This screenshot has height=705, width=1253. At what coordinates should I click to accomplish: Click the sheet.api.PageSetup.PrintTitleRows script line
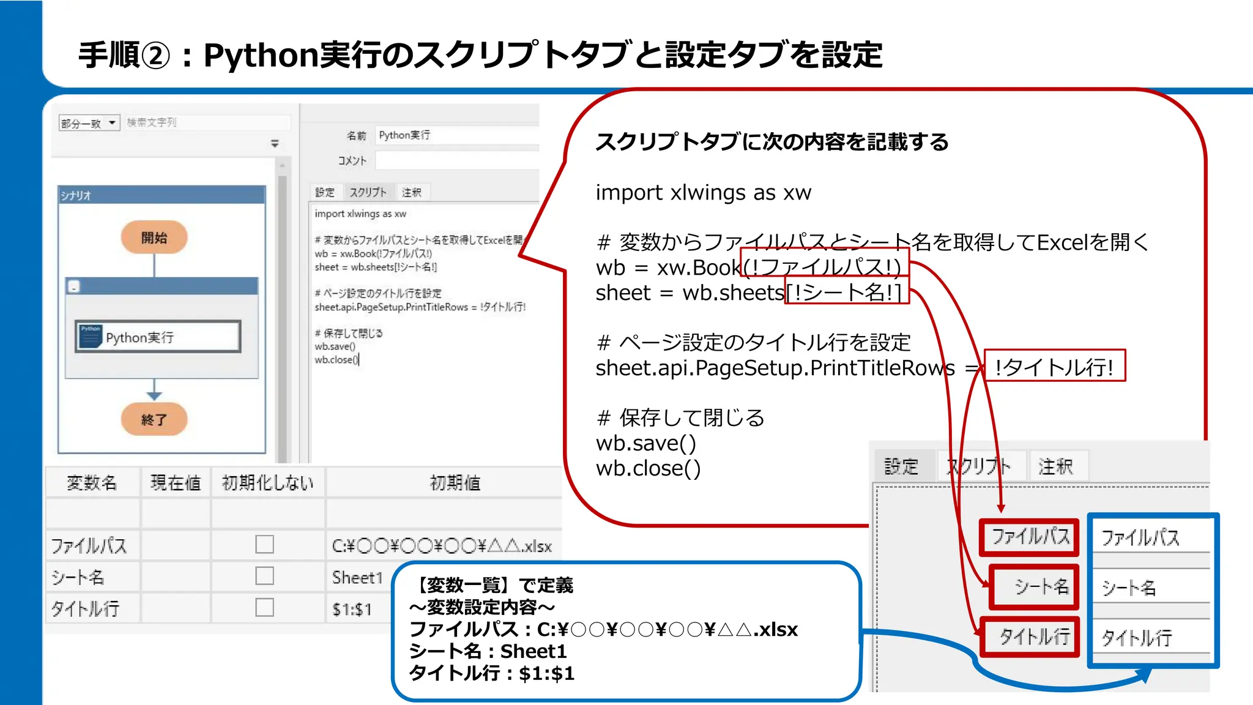420,307
